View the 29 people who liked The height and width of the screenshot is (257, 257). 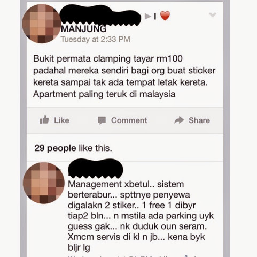click(x=55, y=148)
